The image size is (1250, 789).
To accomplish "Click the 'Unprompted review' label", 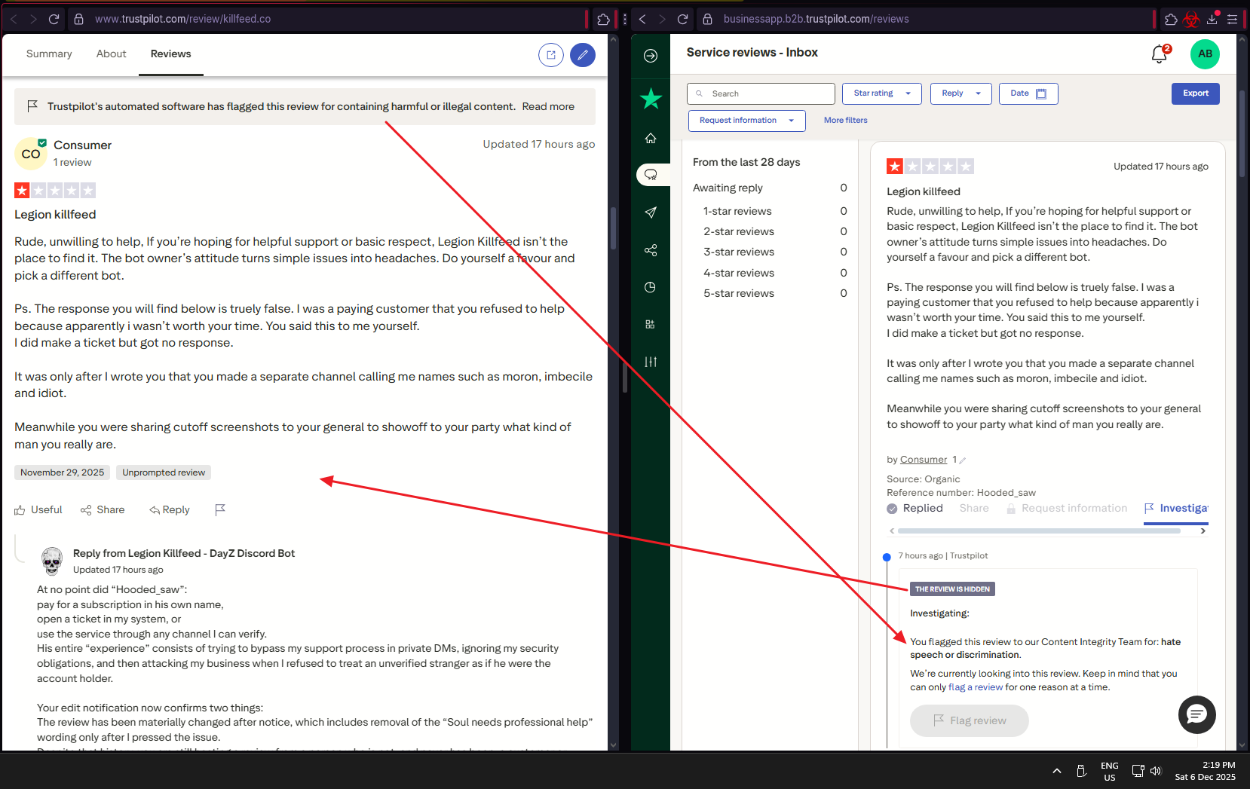I will pyautogui.click(x=164, y=472).
